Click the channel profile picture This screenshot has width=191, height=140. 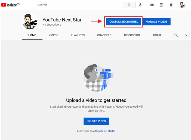[30, 21]
